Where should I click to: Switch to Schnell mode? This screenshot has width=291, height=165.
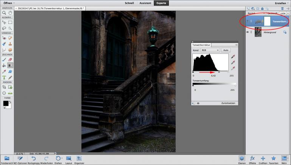[x=129, y=3]
